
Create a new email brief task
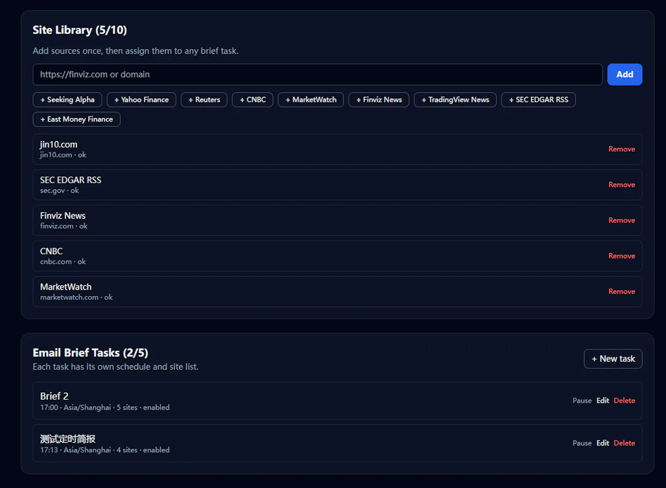(x=613, y=359)
